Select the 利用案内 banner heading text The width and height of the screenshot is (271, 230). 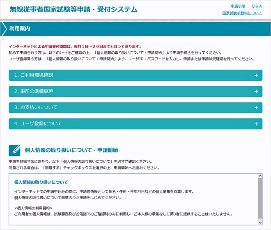19,29
